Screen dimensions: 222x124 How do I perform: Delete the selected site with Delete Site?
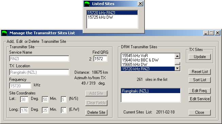point(96,112)
